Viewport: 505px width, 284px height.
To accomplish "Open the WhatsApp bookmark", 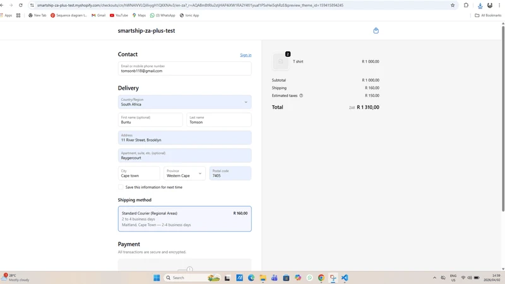I will coord(163,15).
